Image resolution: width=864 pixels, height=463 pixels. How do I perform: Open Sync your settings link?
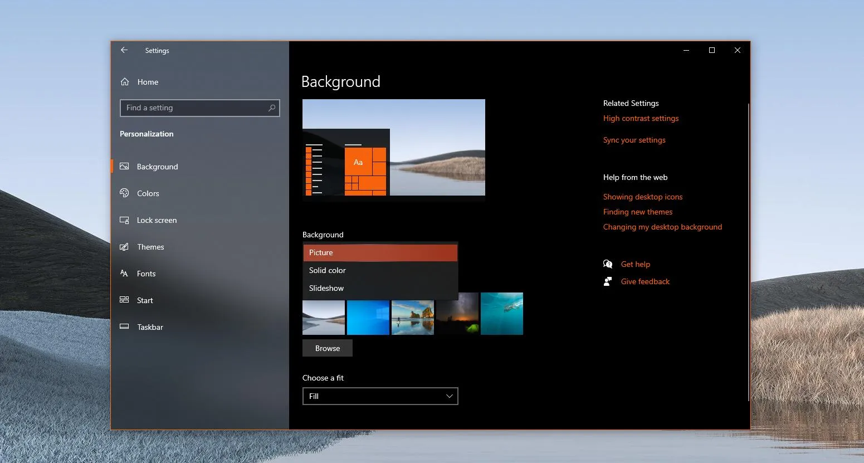click(x=634, y=140)
